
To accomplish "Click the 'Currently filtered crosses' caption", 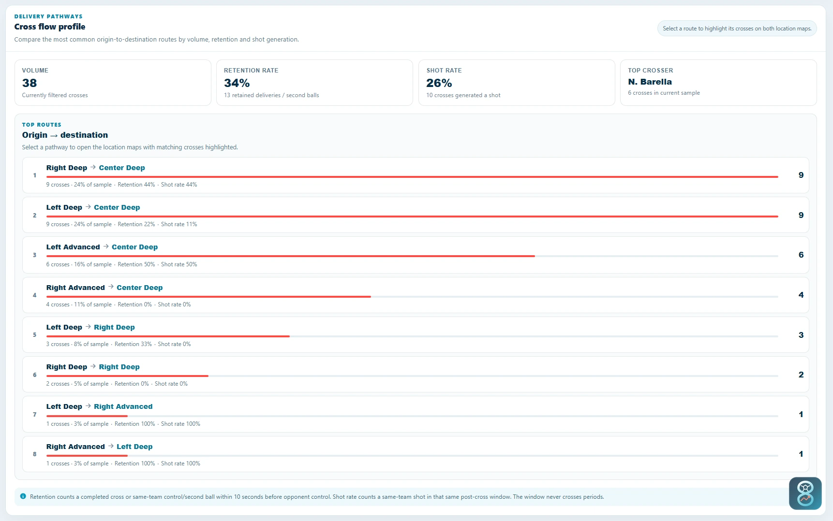I will (x=55, y=95).
